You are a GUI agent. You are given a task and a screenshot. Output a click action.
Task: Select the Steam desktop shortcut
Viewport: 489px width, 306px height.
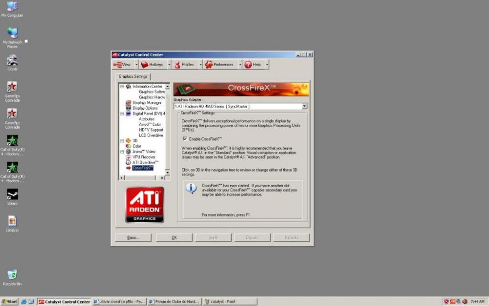coord(12,197)
